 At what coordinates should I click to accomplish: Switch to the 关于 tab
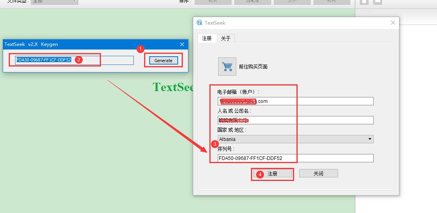pos(226,38)
